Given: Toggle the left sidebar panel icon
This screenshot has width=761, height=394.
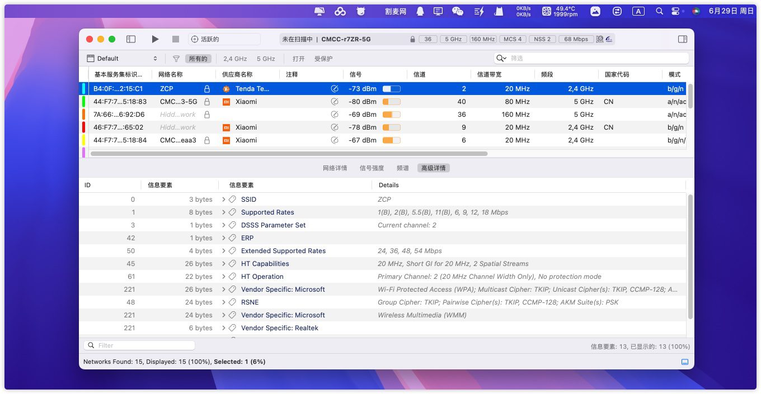Looking at the screenshot, I should pos(131,39).
